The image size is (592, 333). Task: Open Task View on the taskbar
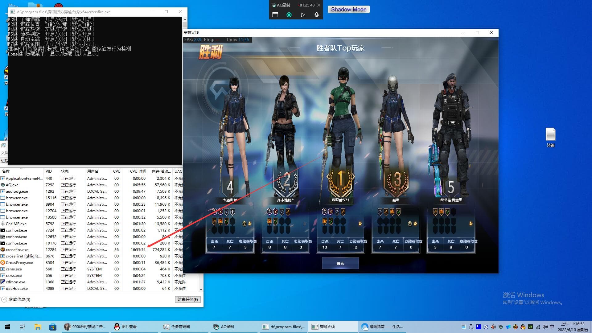click(x=22, y=327)
